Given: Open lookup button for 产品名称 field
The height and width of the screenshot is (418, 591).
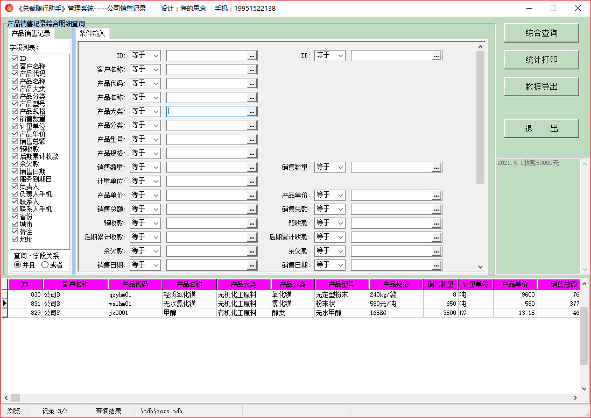Looking at the screenshot, I should click(252, 97).
